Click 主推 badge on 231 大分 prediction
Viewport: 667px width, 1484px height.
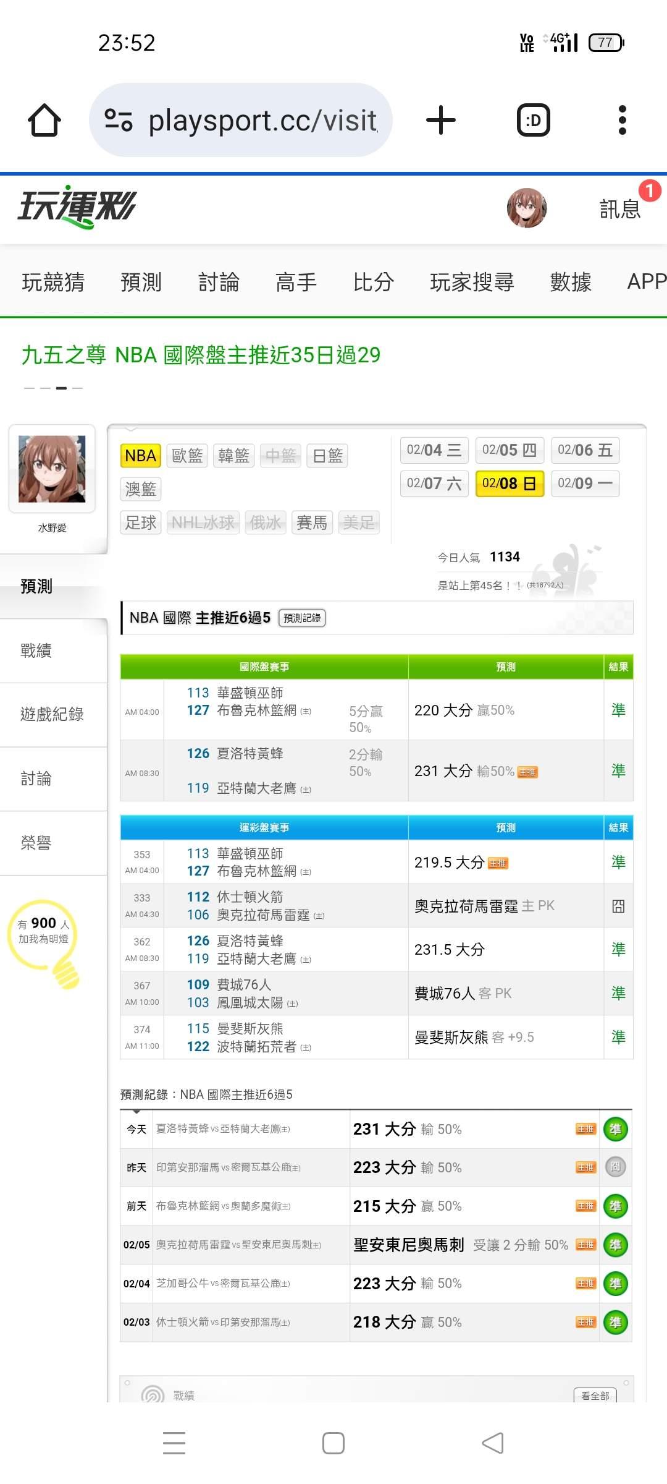527,772
